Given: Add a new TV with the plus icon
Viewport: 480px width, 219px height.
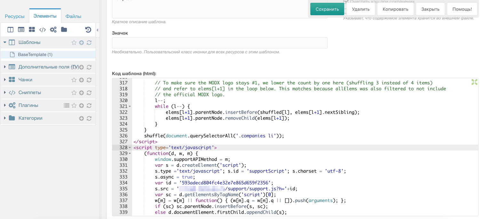Looking at the screenshot, I should [x=82, y=67].
